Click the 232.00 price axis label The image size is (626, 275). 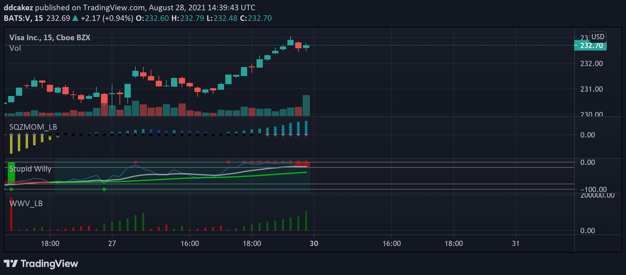tap(591, 64)
